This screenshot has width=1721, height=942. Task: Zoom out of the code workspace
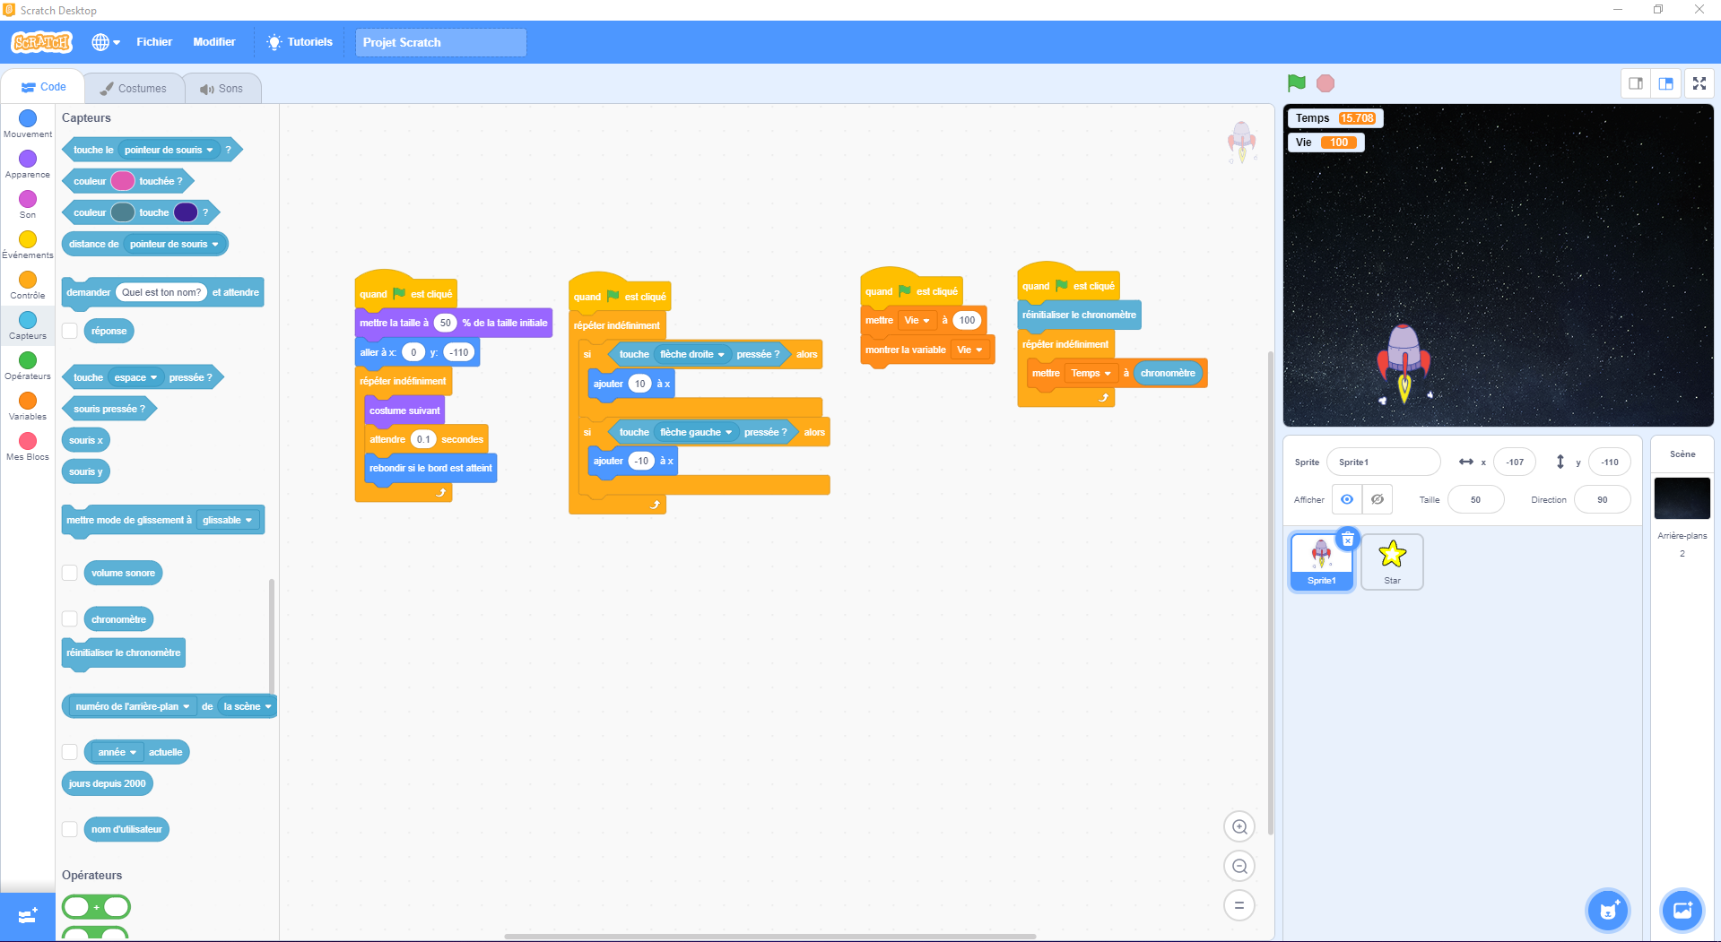click(1239, 867)
